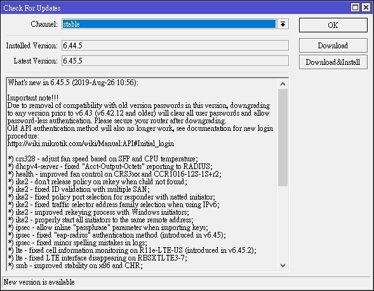This screenshot has height=291, width=374.
Task: Click the lte RBSXTLTE3-7 interface line
Action: [97, 258]
